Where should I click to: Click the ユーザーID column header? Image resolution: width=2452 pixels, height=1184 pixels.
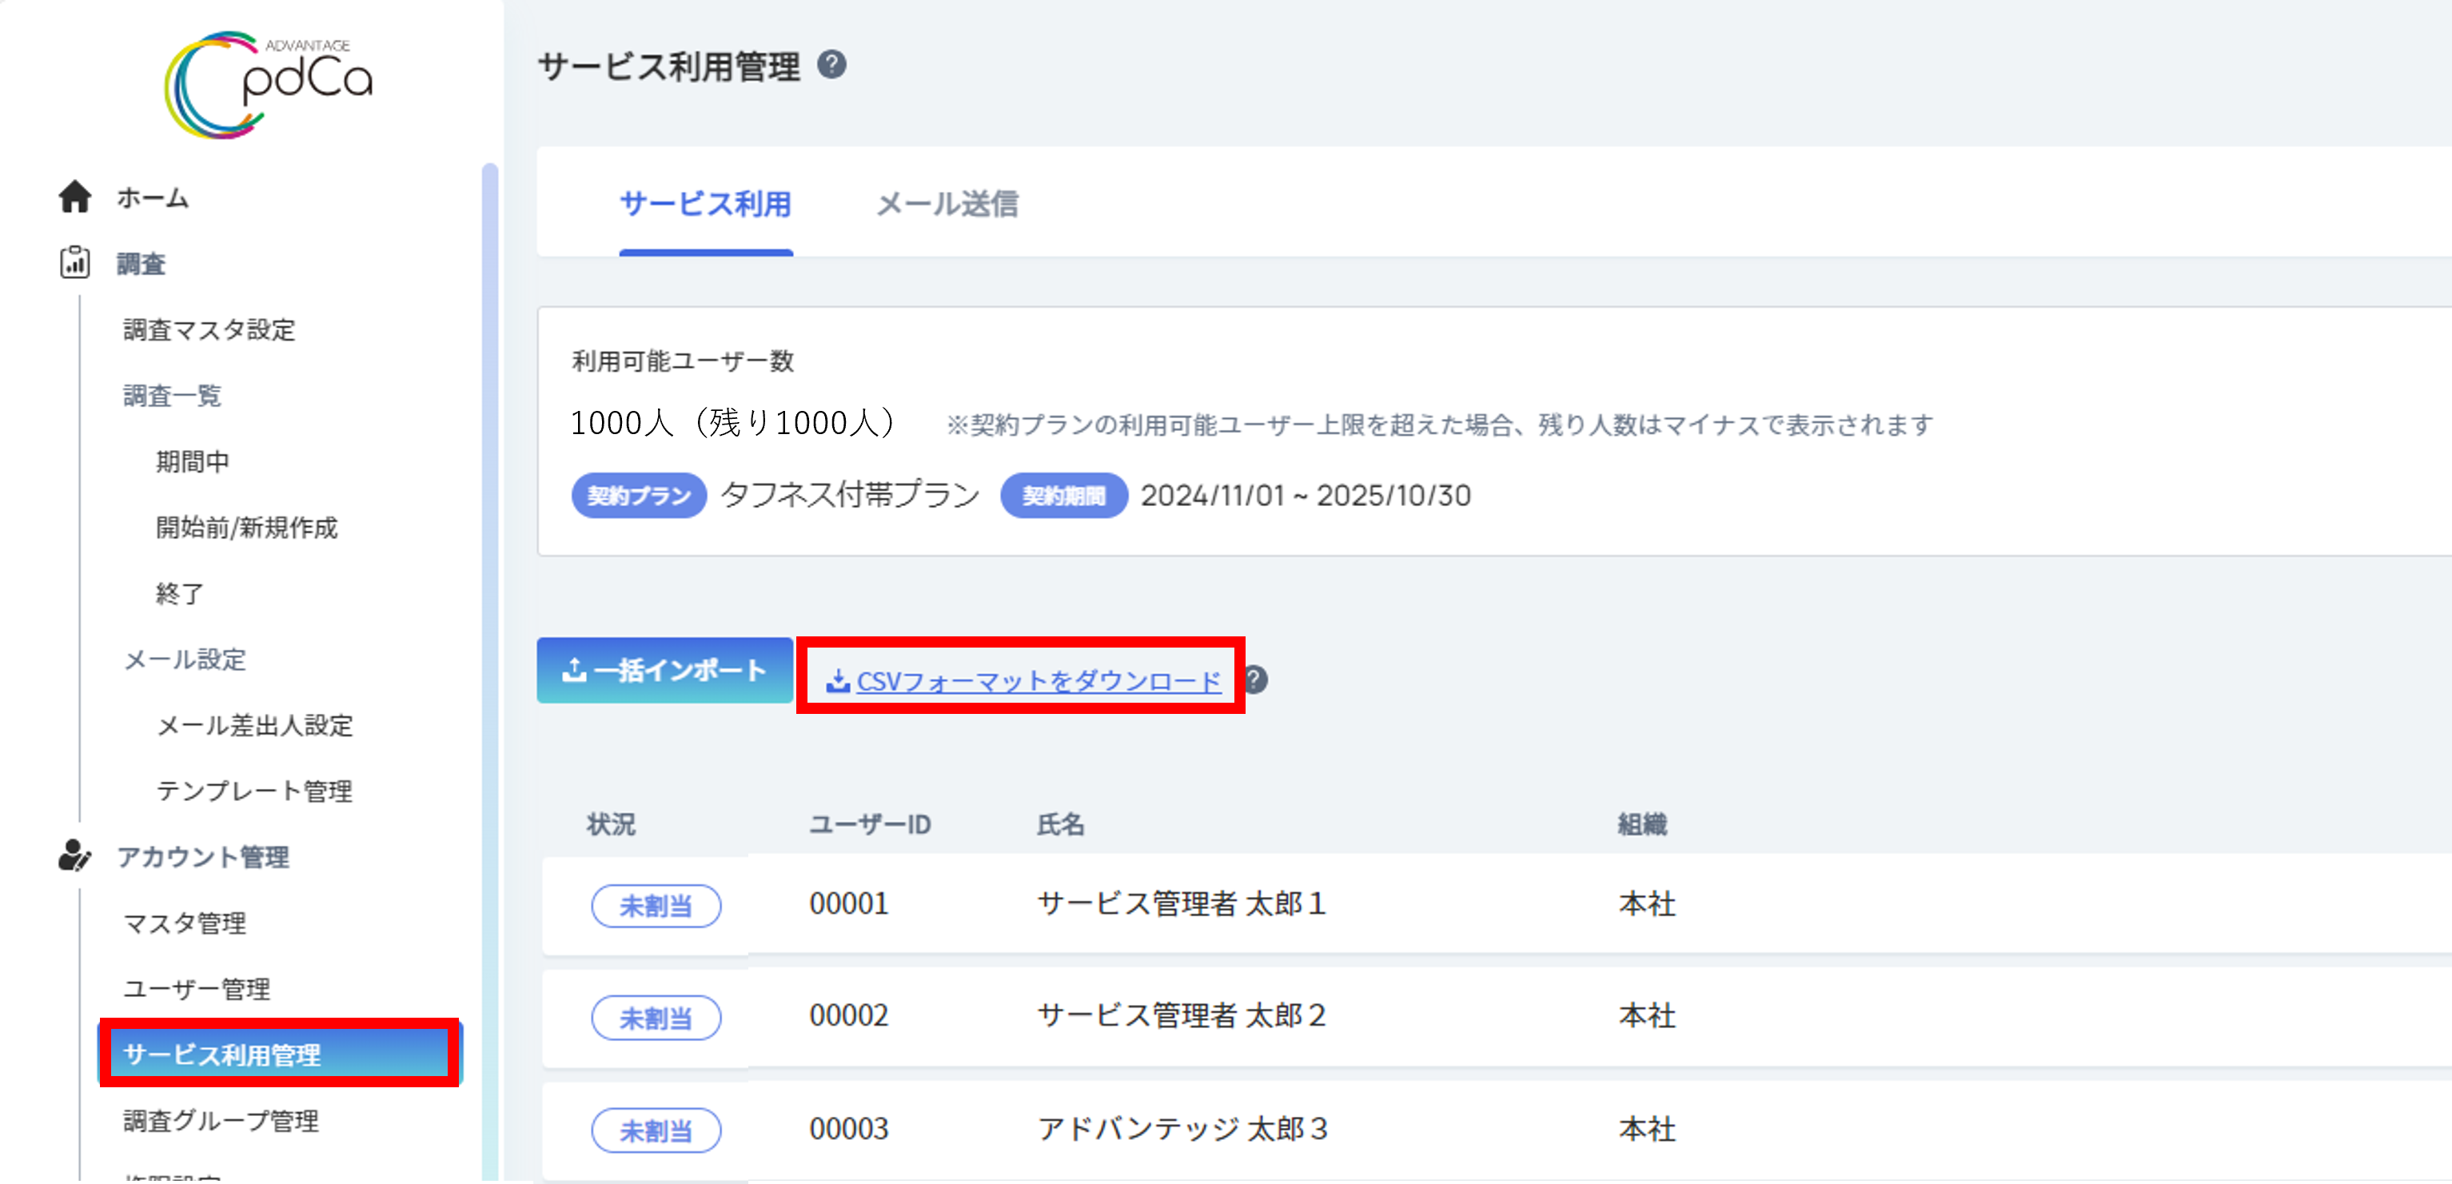point(870,823)
